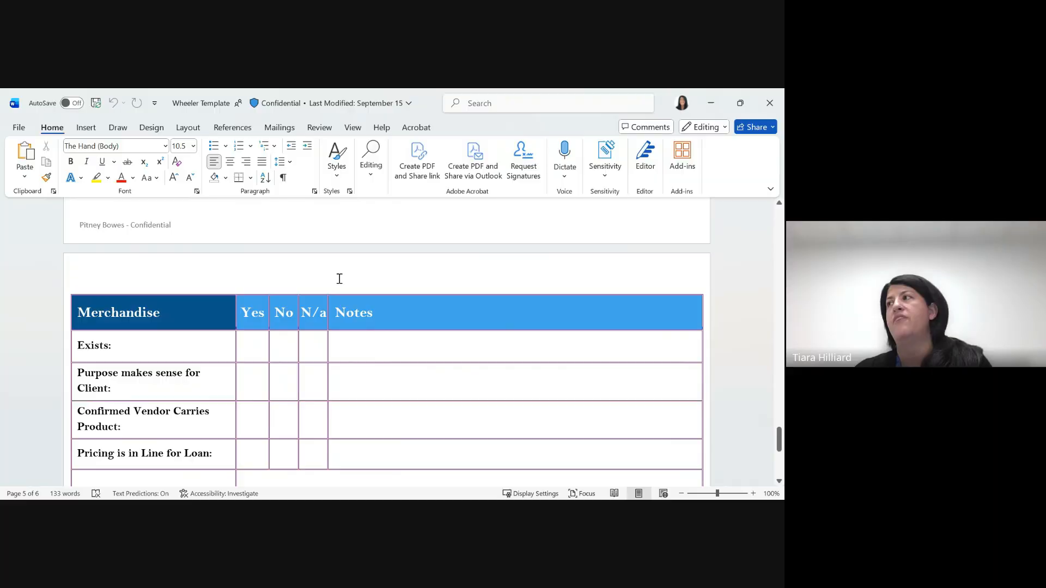Image resolution: width=1046 pixels, height=588 pixels.
Task: Expand the font size dropdown
Action: click(x=193, y=146)
